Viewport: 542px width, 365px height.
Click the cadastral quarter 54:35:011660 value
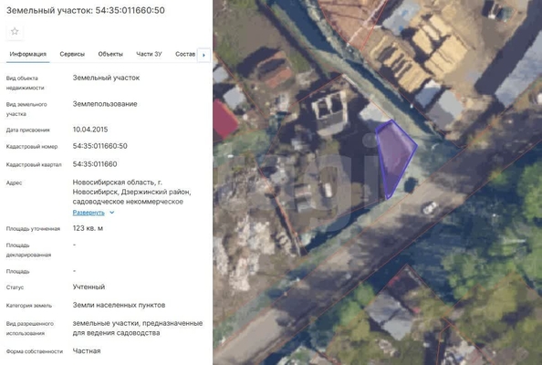click(x=95, y=164)
